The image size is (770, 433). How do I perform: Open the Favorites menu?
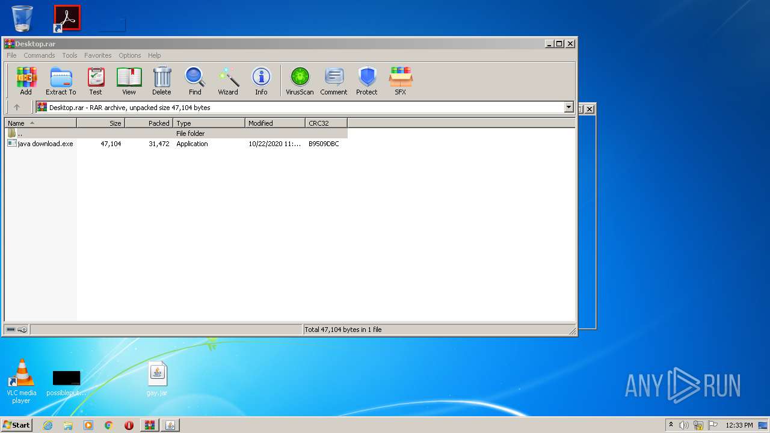coord(97,55)
